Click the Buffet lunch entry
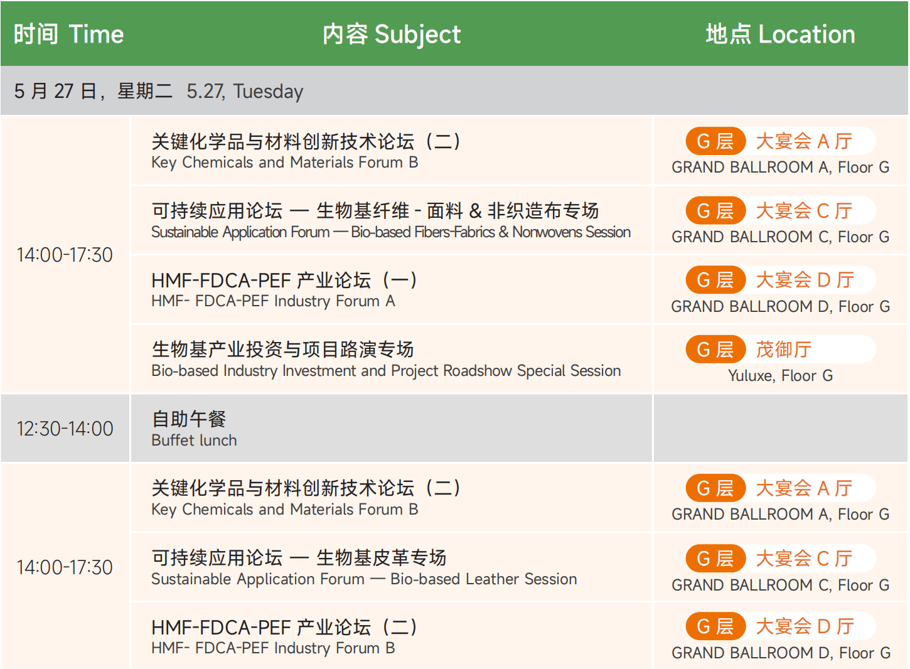The height and width of the screenshot is (669, 910). click(194, 441)
